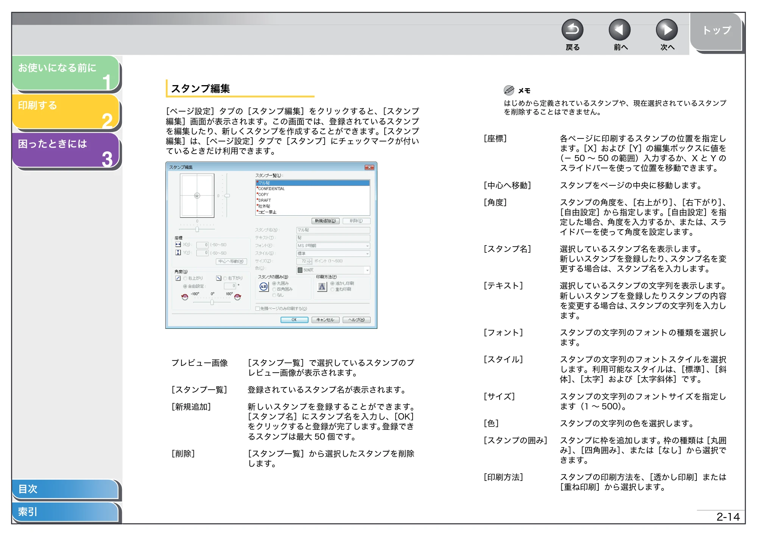This screenshot has width=757, height=535.
Task: Click the サイズ 72 spinner arrows
Action: [310, 261]
